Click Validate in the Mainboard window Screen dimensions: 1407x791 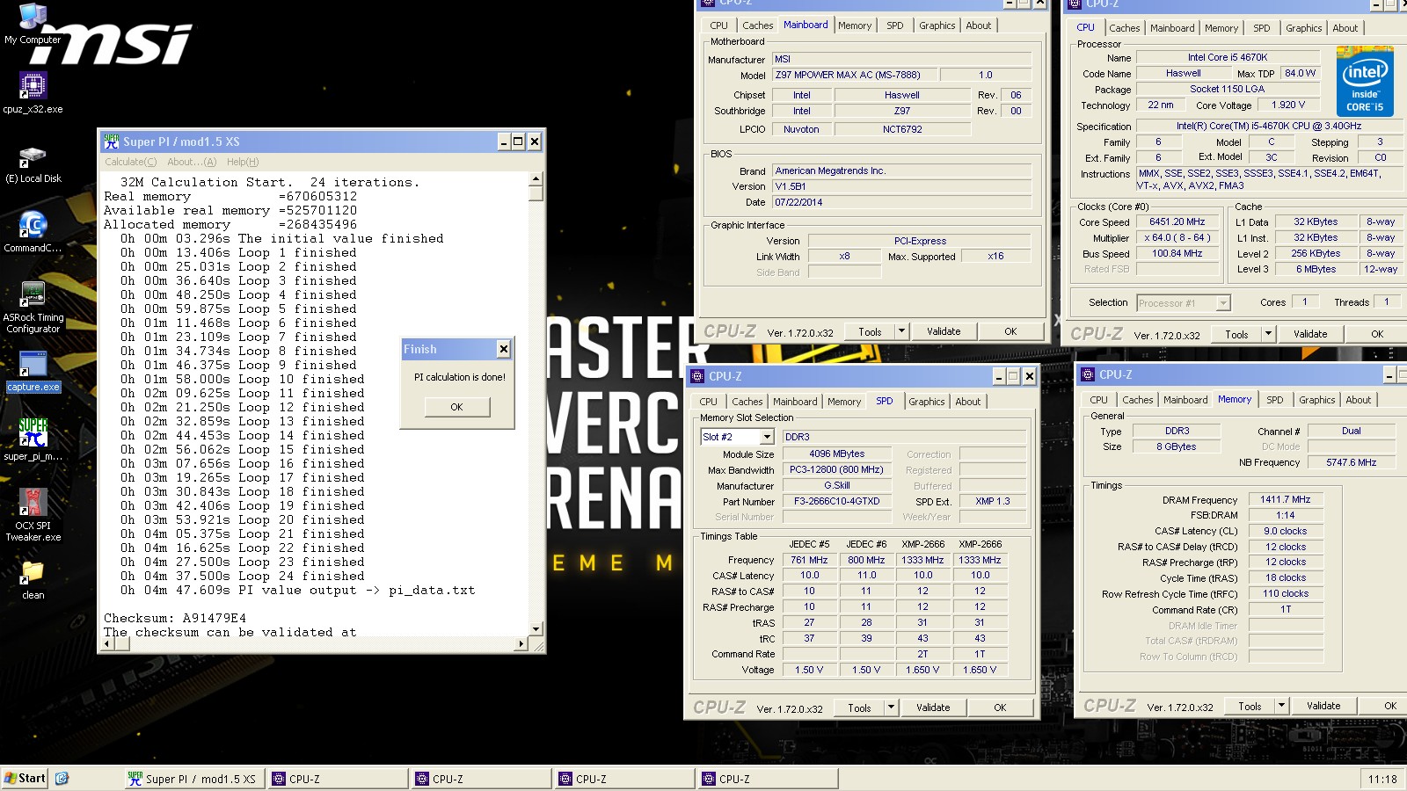(944, 331)
